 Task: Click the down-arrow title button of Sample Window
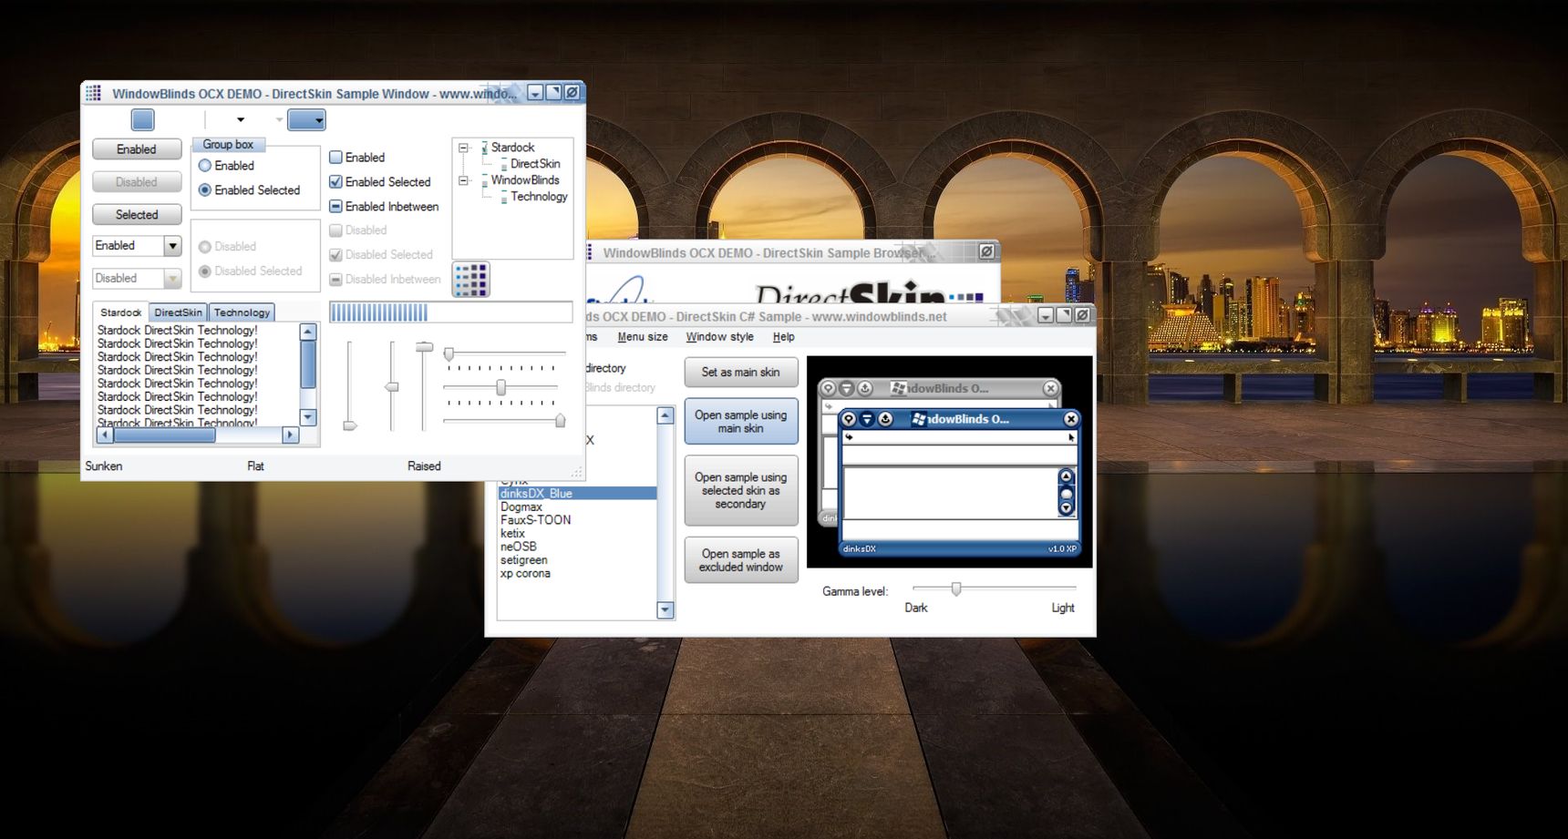[535, 93]
